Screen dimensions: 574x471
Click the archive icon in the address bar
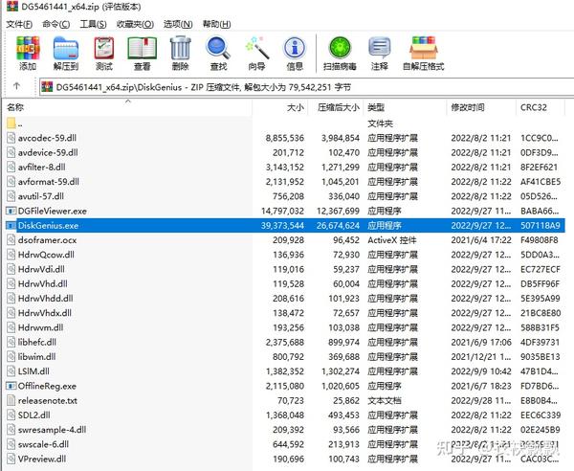click(x=47, y=87)
